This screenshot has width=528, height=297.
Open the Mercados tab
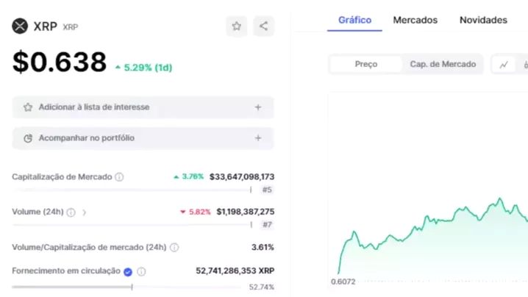pos(415,20)
